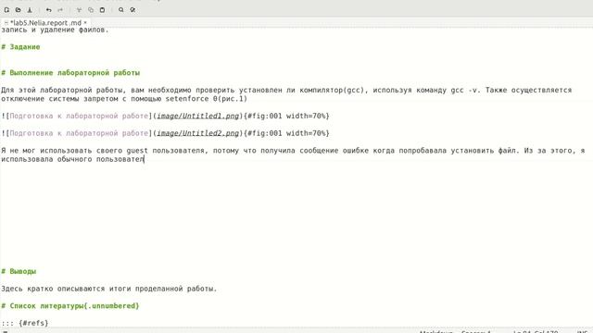Create a new document with toolbar icon

pyautogui.click(x=6, y=10)
